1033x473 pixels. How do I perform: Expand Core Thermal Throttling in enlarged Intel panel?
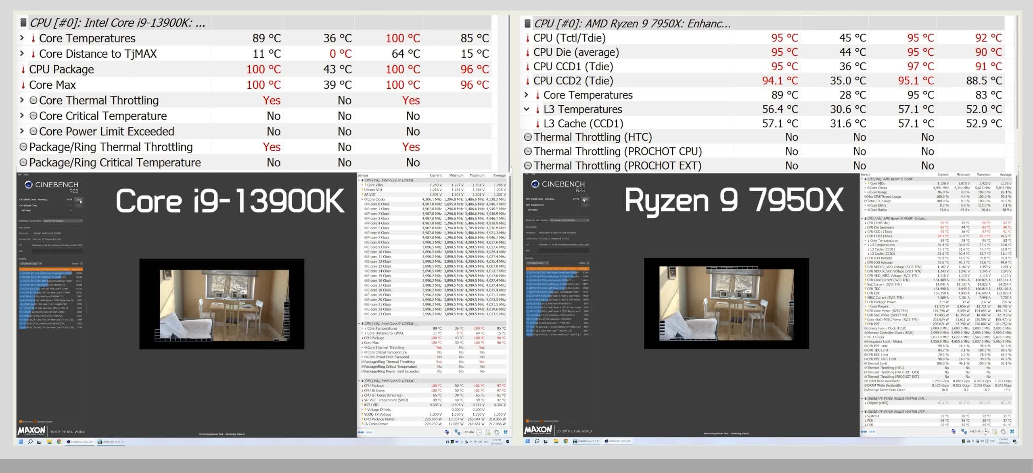(22, 100)
